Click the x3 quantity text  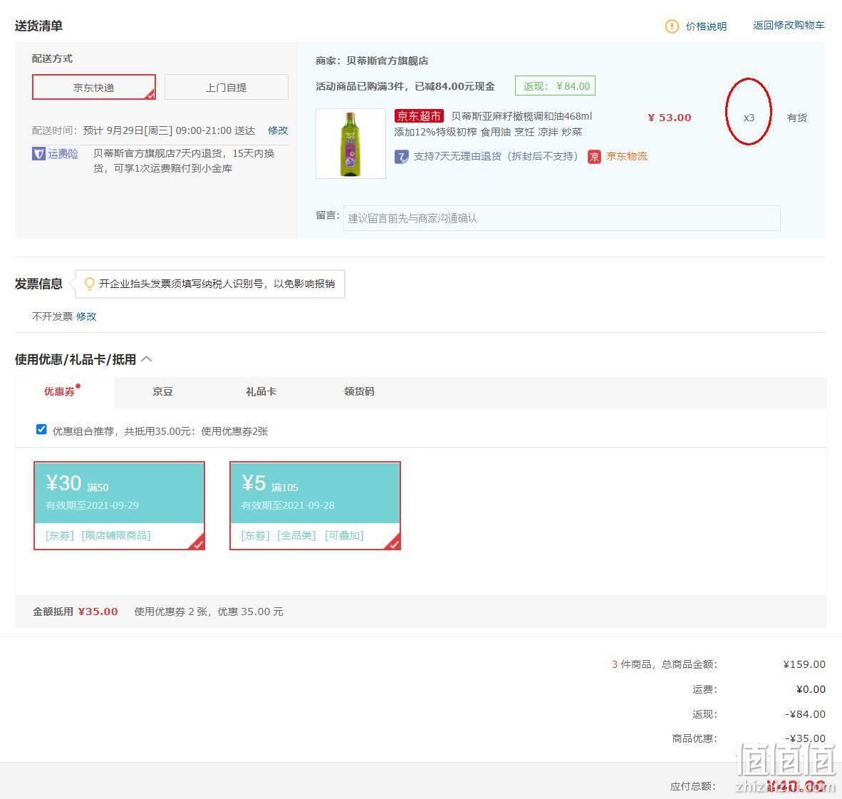point(749,118)
